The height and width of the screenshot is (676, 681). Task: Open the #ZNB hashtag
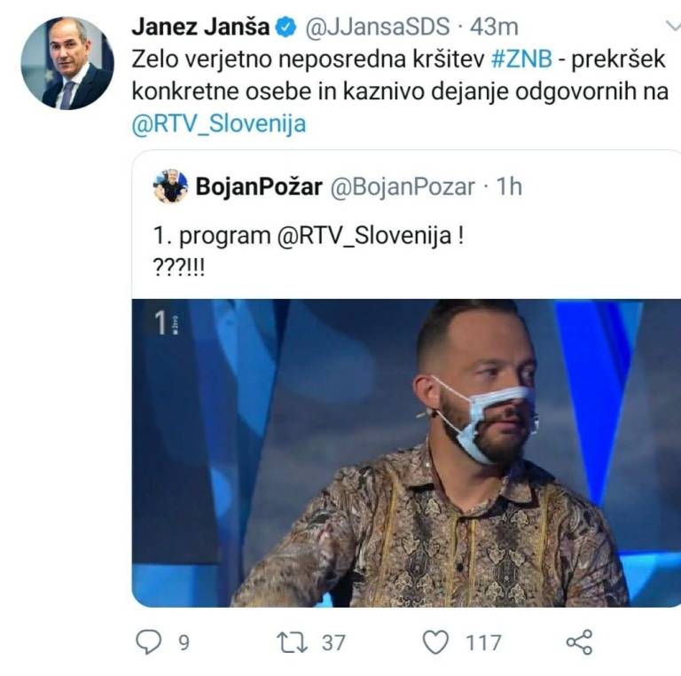(x=521, y=59)
